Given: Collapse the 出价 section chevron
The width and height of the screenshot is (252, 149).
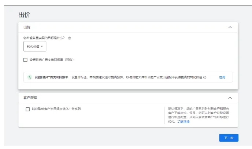Looking at the screenshot, I should (x=230, y=27).
